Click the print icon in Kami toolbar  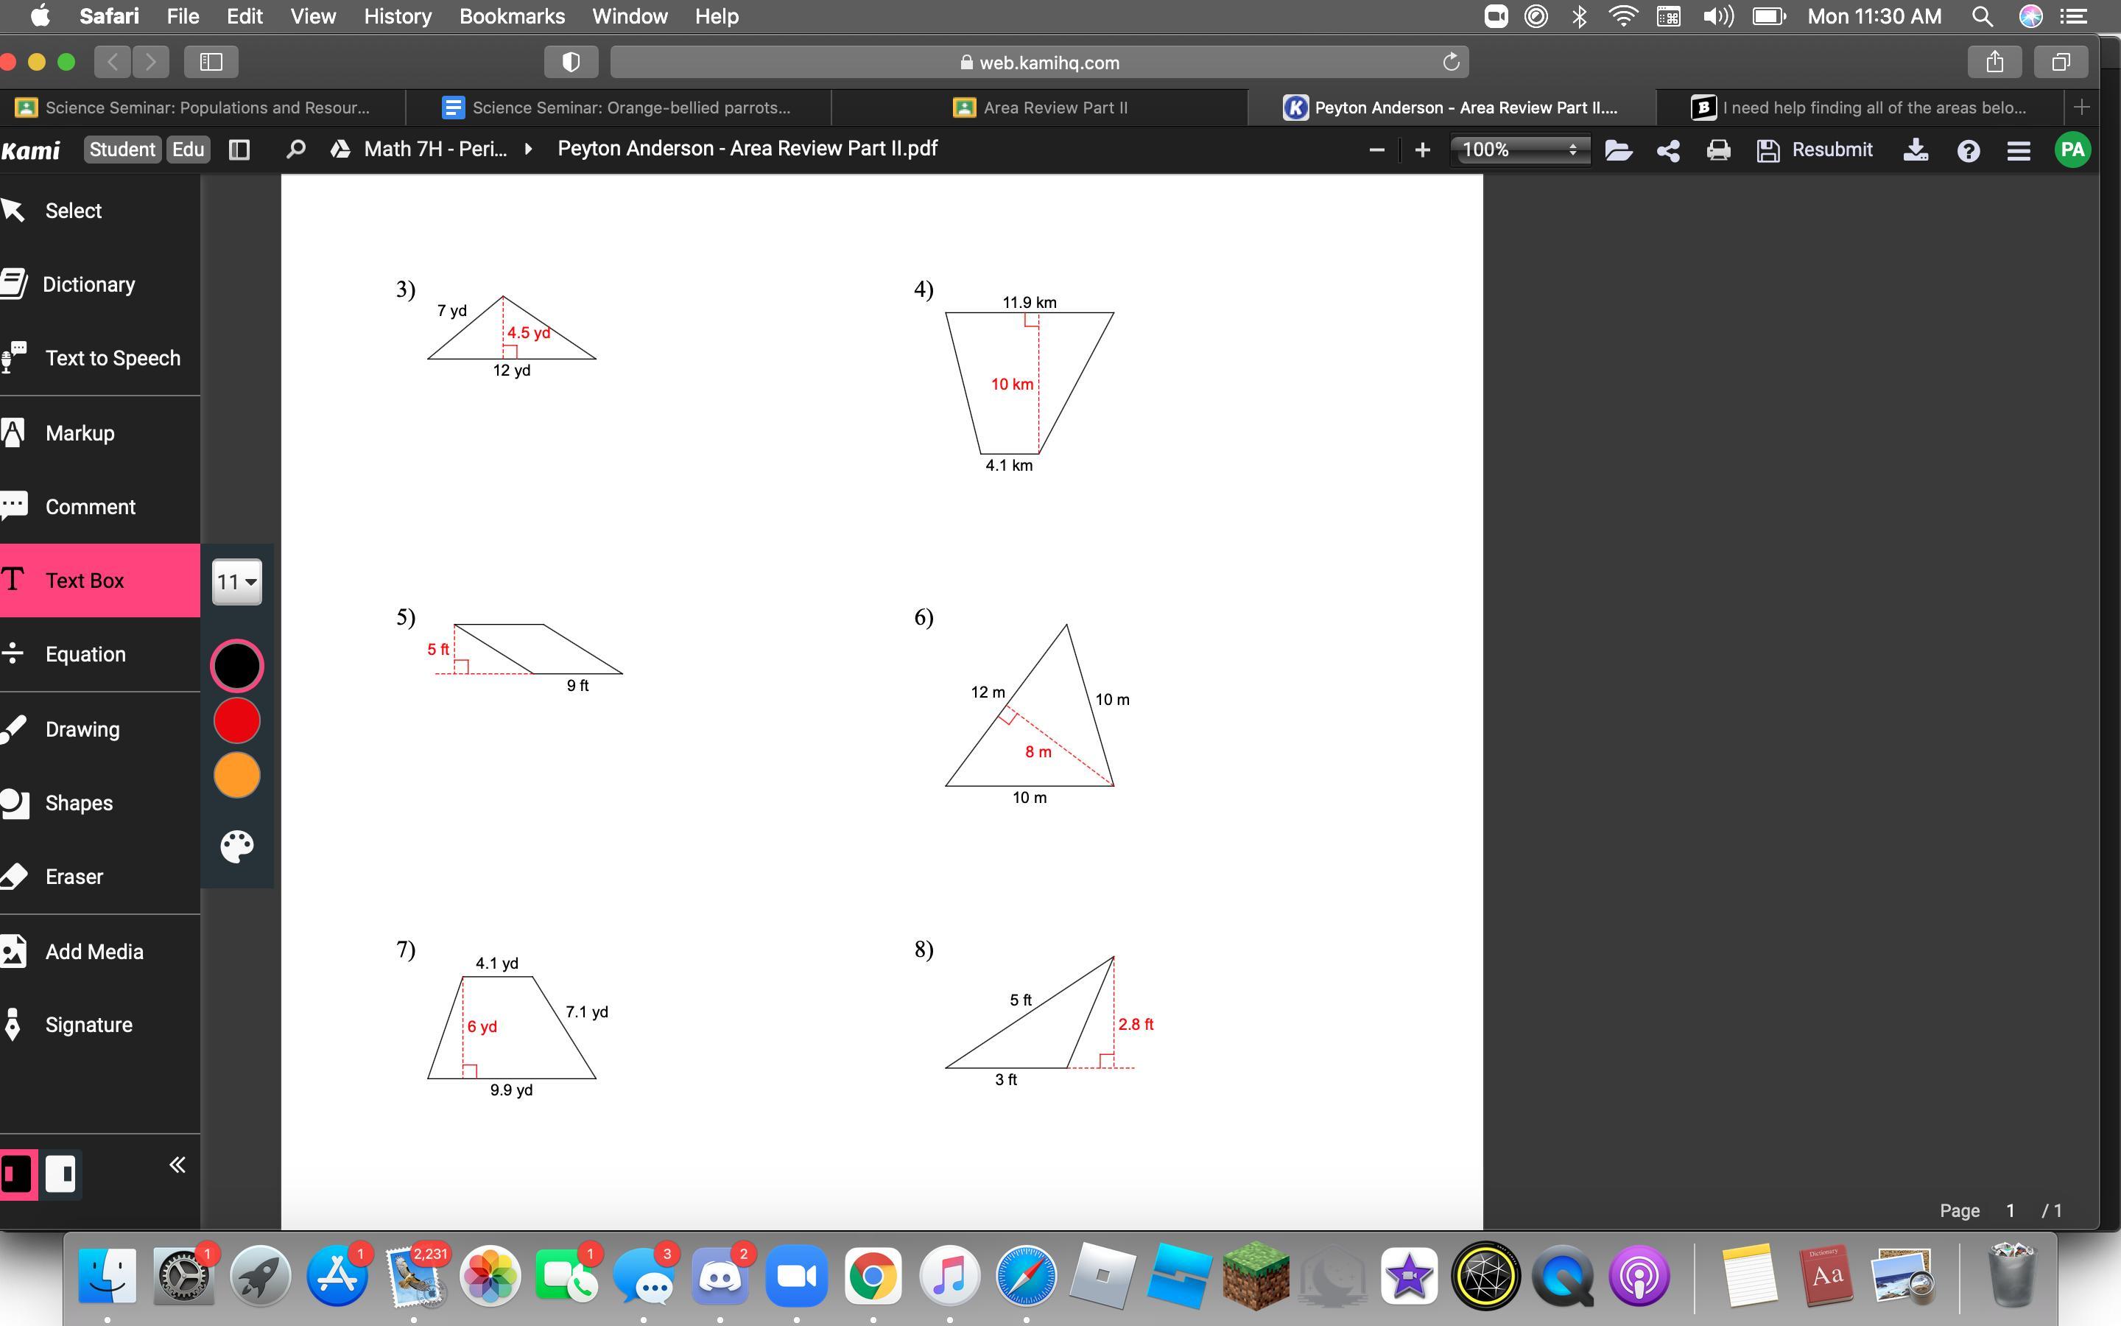pyautogui.click(x=1718, y=151)
